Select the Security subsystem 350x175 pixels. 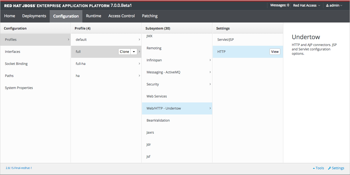click(177, 84)
